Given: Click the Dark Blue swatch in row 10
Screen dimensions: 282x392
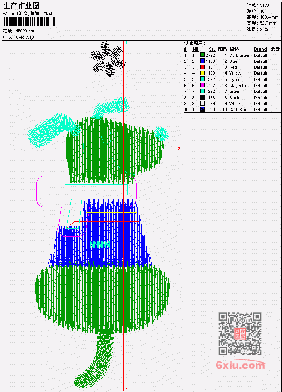Looking at the screenshot, I should click(x=202, y=110).
